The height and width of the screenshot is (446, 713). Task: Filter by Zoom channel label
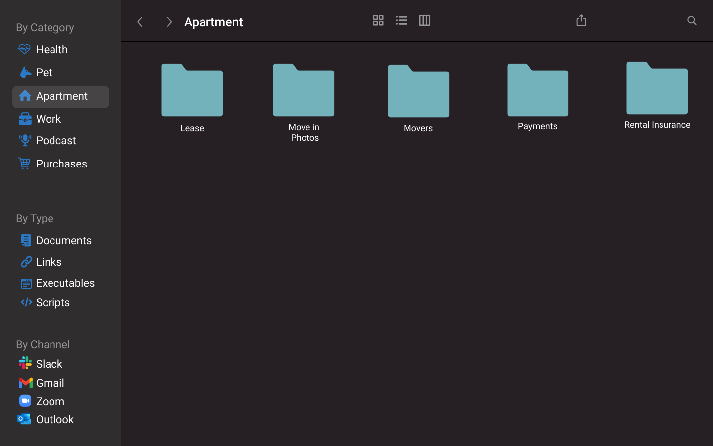51,401
